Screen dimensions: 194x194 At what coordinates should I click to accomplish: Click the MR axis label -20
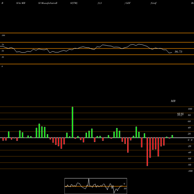click(189, 146)
